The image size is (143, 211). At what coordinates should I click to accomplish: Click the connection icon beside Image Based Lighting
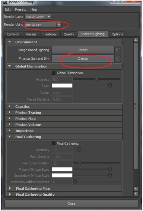pos(118,50)
